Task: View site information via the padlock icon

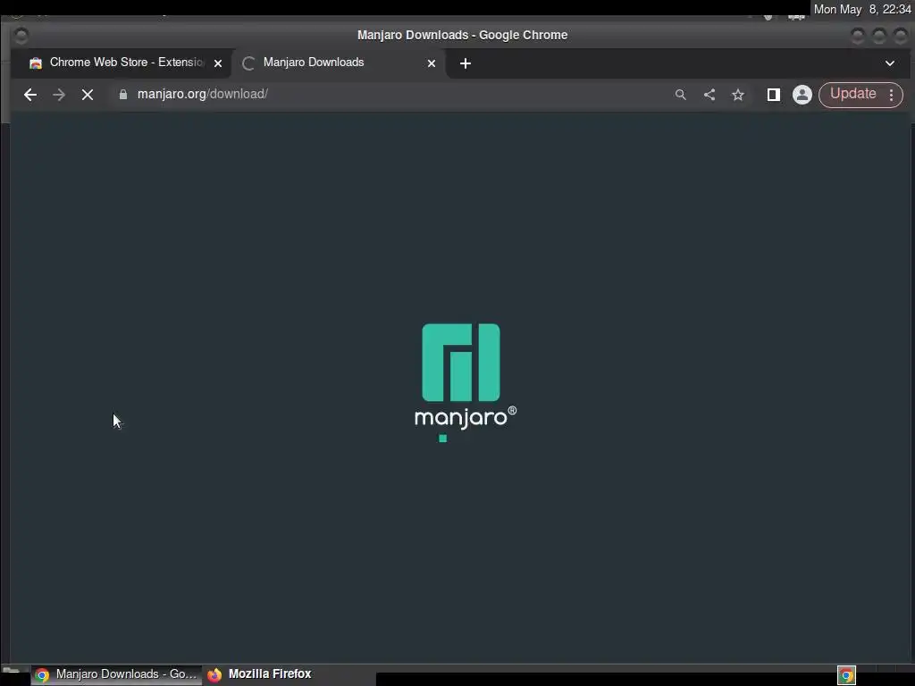Action: pos(123,95)
